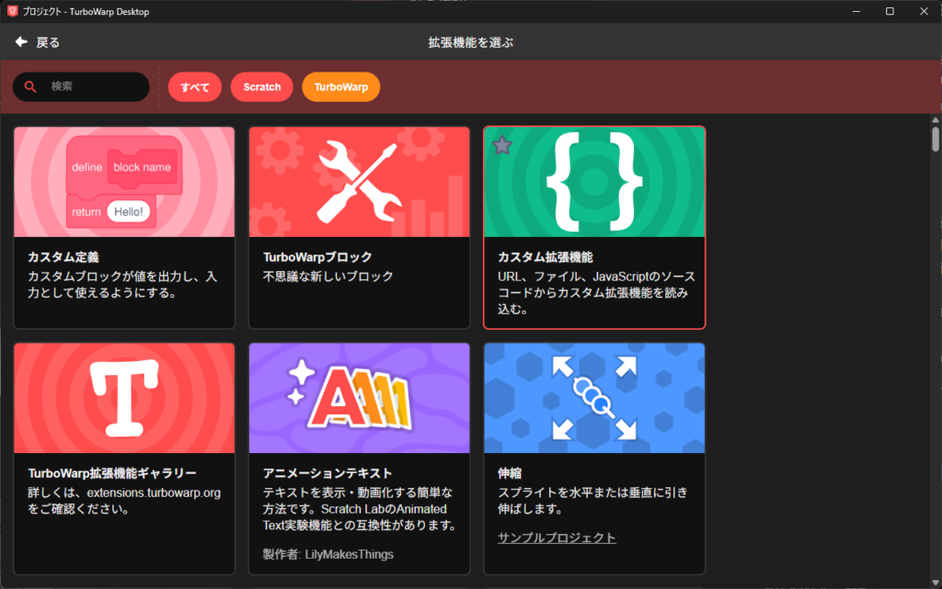Open the サンプルプロジェクト link

coord(557,538)
